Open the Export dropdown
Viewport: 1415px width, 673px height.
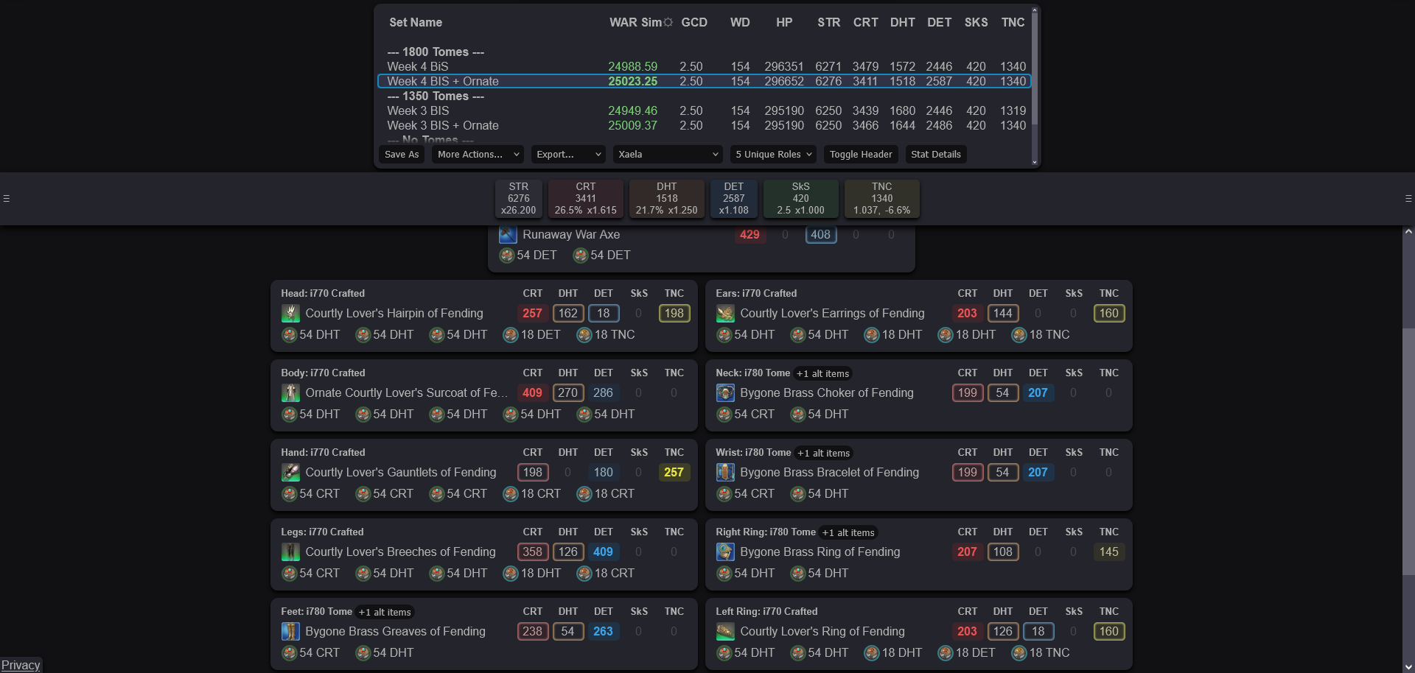coord(568,155)
